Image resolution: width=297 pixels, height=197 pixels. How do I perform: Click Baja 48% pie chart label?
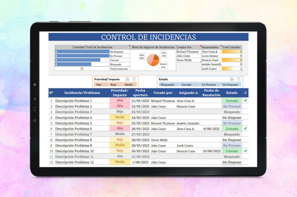[x=142, y=57]
